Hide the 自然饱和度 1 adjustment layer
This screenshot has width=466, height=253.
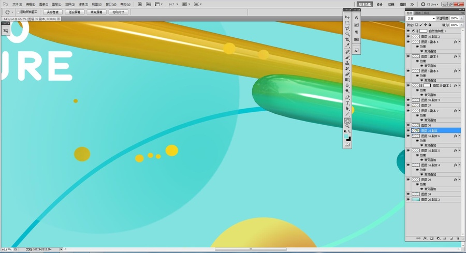point(408,31)
